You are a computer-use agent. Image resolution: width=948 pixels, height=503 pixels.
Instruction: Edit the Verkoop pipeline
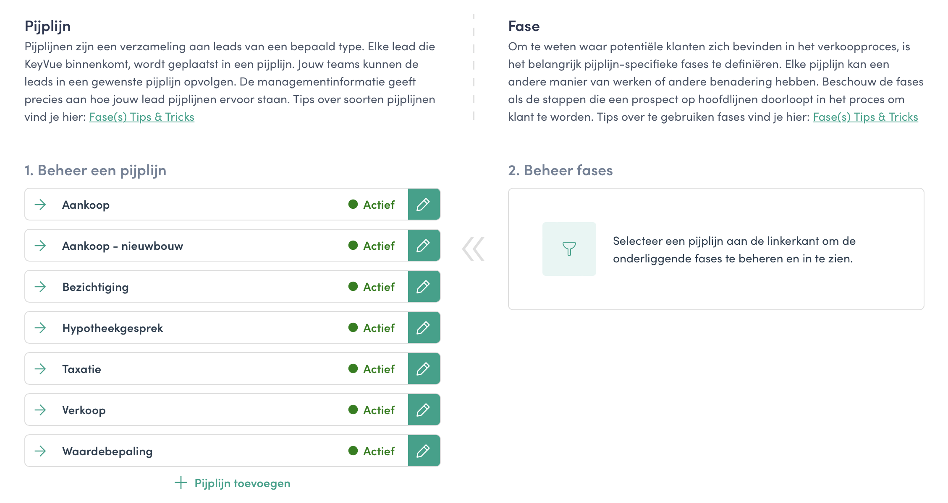point(424,410)
